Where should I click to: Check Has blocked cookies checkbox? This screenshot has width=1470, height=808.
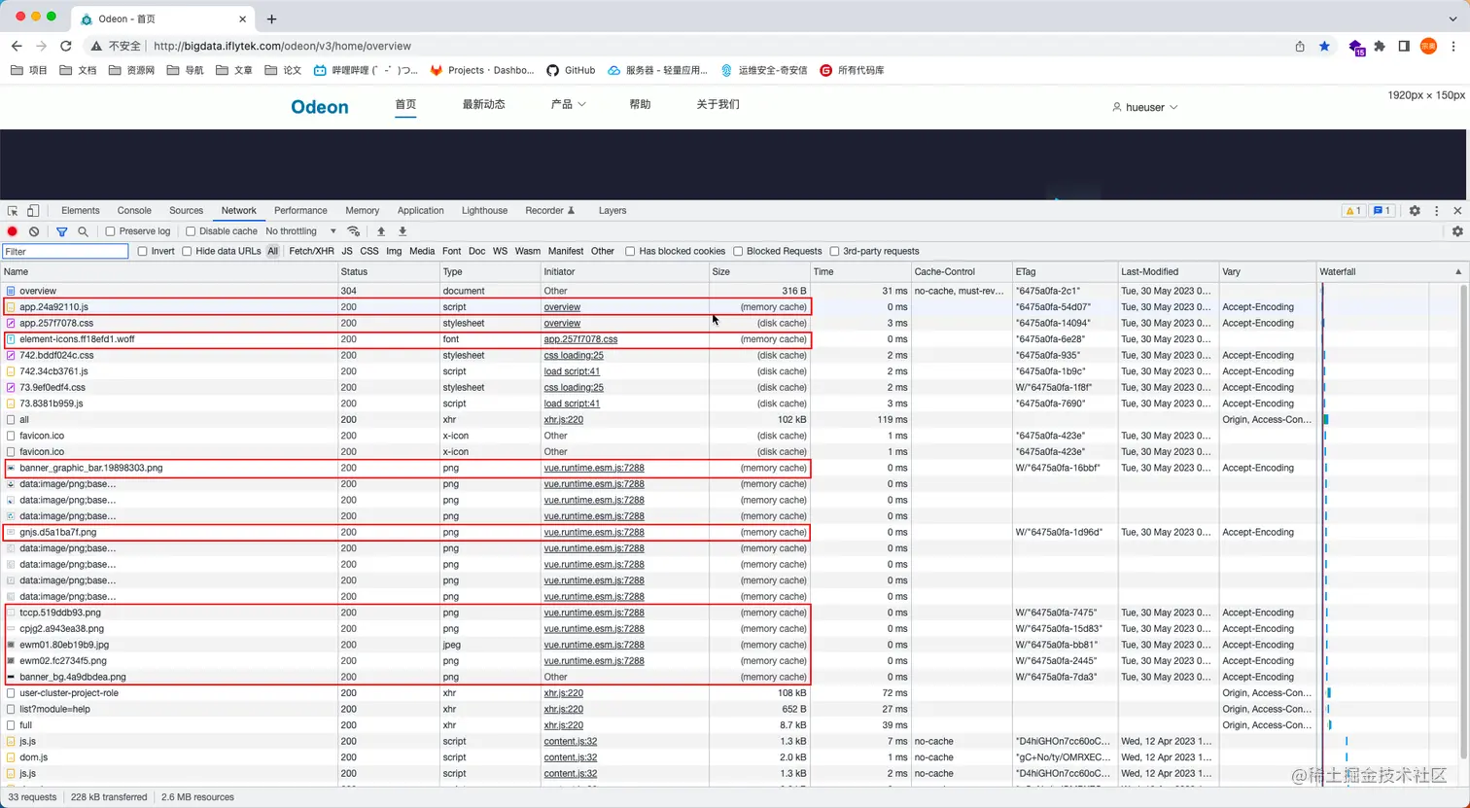tap(630, 251)
